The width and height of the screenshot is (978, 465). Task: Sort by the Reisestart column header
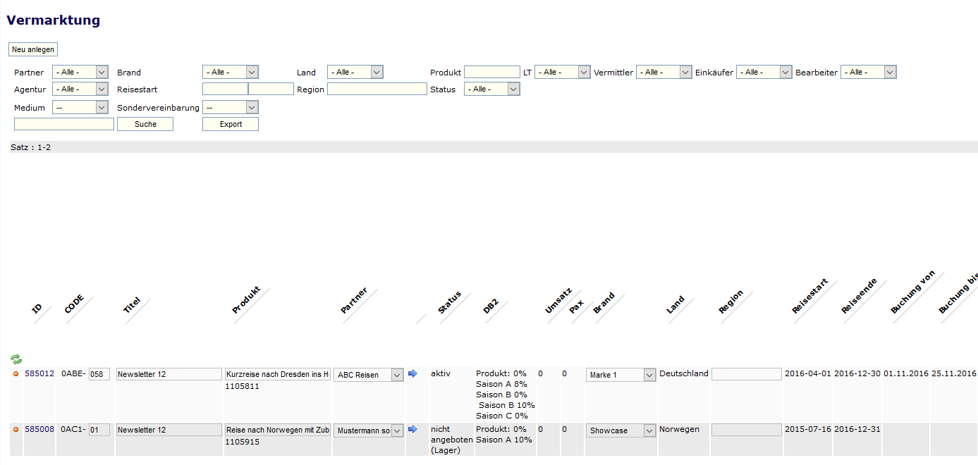809,297
